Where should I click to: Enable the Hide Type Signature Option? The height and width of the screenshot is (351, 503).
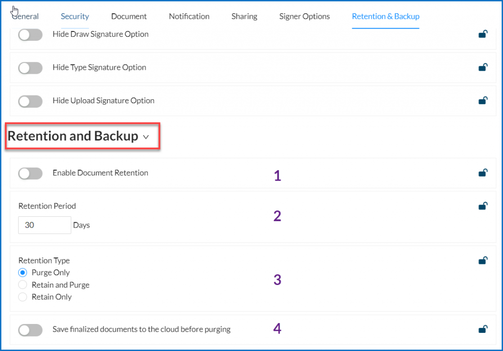[30, 67]
